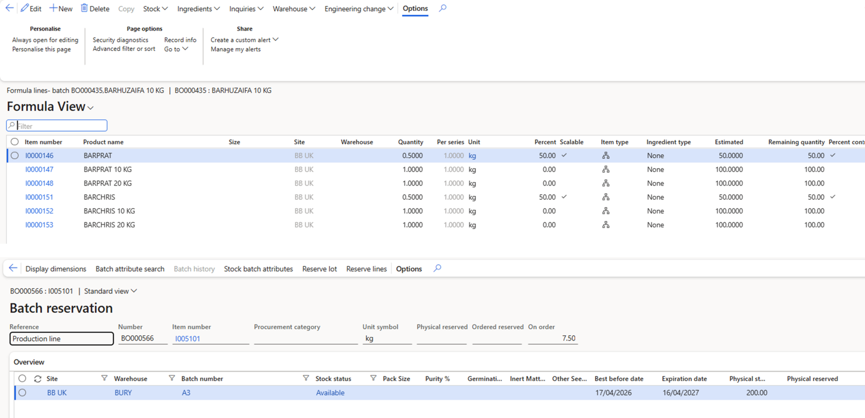Select all rows in Formula lines grid
The width and height of the screenshot is (865, 418).
tap(15, 142)
